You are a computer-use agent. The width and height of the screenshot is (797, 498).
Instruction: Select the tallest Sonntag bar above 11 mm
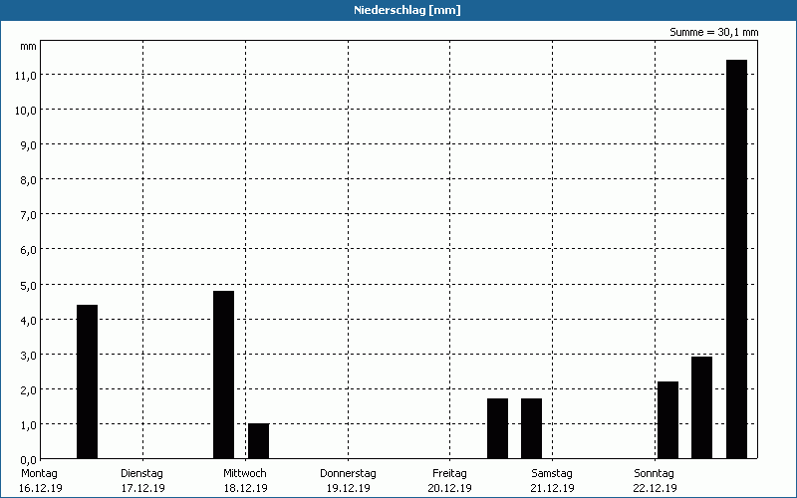tap(736, 259)
